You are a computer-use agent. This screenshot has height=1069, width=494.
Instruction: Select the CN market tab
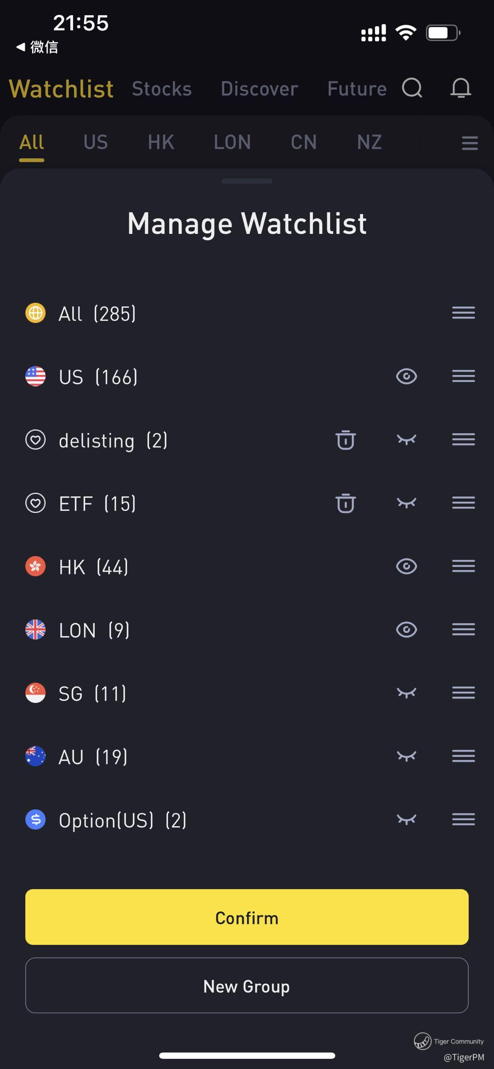(x=304, y=142)
